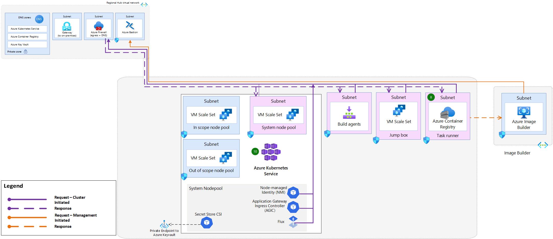Click the System node pool label

click(278, 127)
